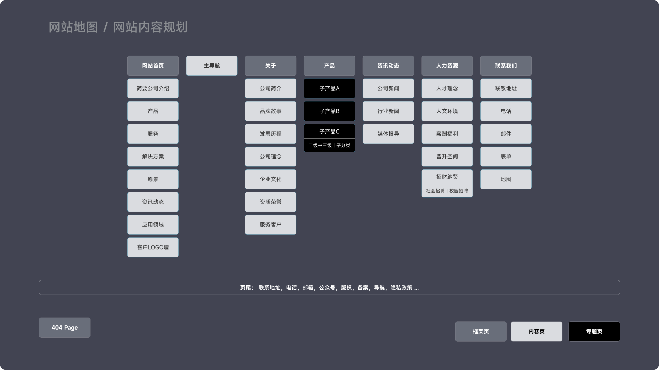Expand the 社会招聘｜校园招聘 sub-label
Image resolution: width=659 pixels, height=370 pixels.
point(447,191)
